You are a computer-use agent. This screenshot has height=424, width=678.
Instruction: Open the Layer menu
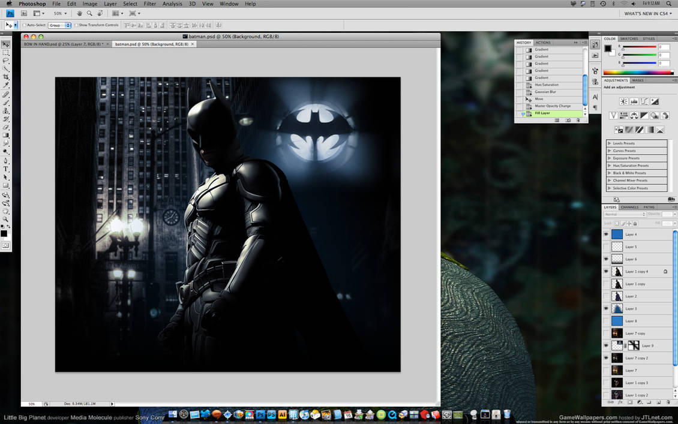(110, 4)
